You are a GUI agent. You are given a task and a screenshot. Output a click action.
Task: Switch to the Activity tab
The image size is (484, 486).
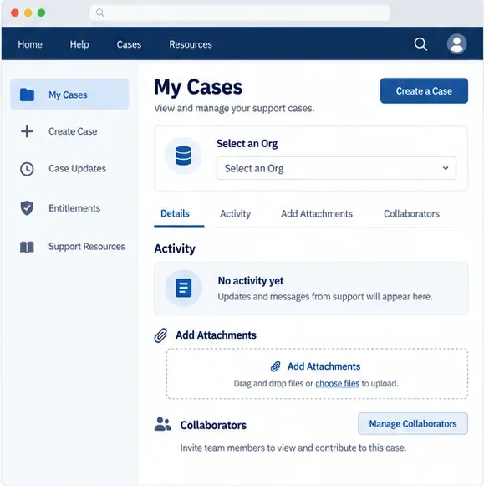[235, 213]
